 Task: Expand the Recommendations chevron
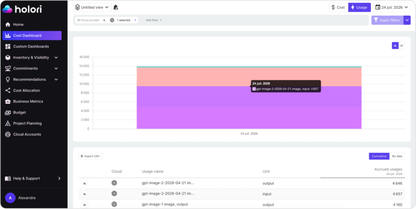[x=56, y=79]
